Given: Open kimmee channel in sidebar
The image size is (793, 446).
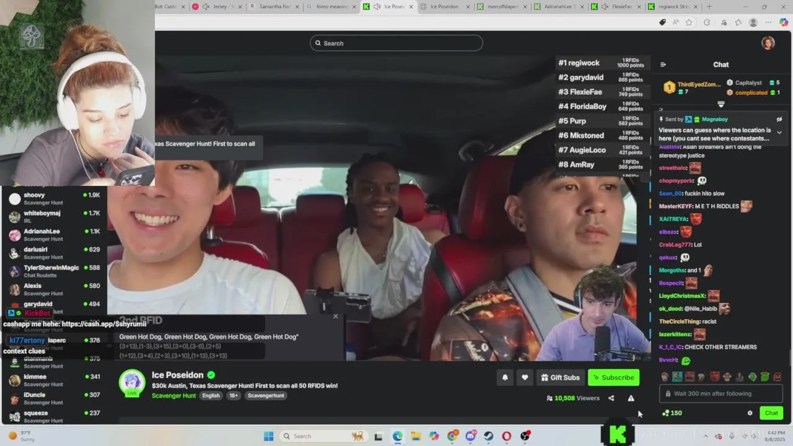Looking at the screenshot, I should [x=54, y=380].
